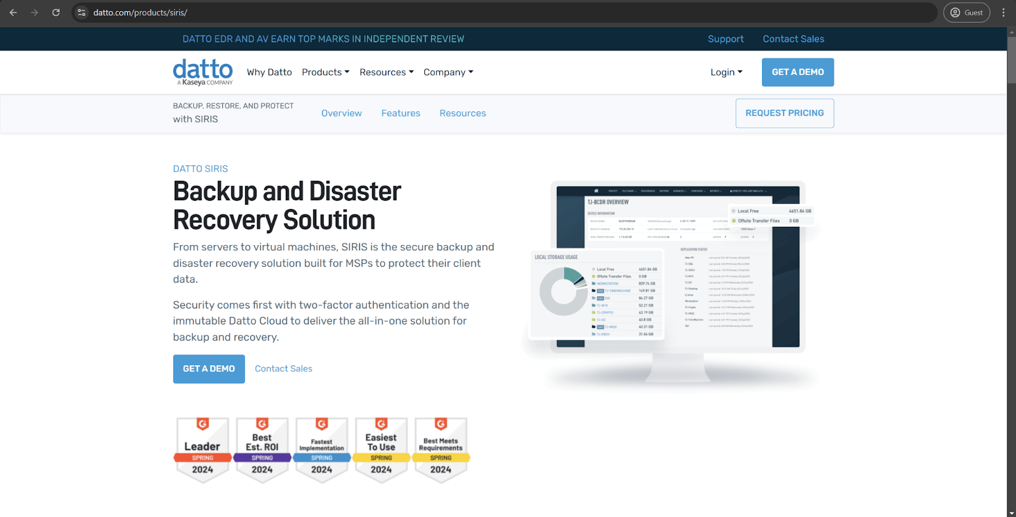Click the G2 Leader Spring 2024 badge
1016x517 pixels.
(203, 450)
